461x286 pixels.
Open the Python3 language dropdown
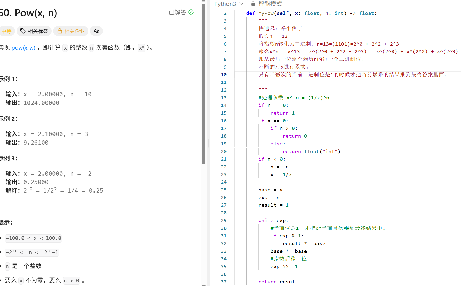229,4
